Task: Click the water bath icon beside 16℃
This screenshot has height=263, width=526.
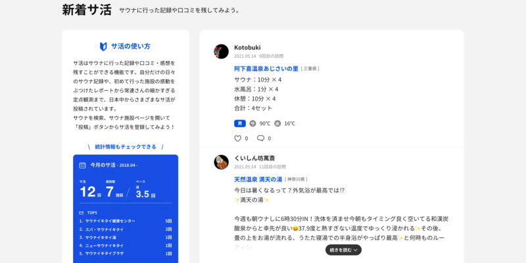Action: [277, 124]
